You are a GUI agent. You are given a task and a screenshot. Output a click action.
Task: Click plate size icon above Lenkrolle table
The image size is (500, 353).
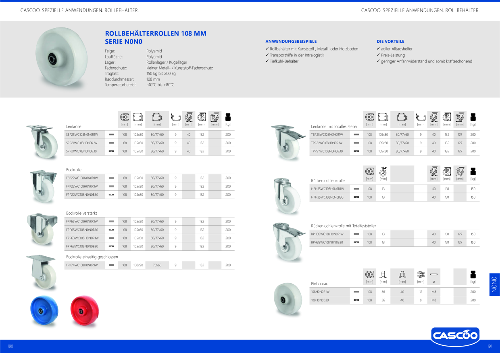point(138,117)
